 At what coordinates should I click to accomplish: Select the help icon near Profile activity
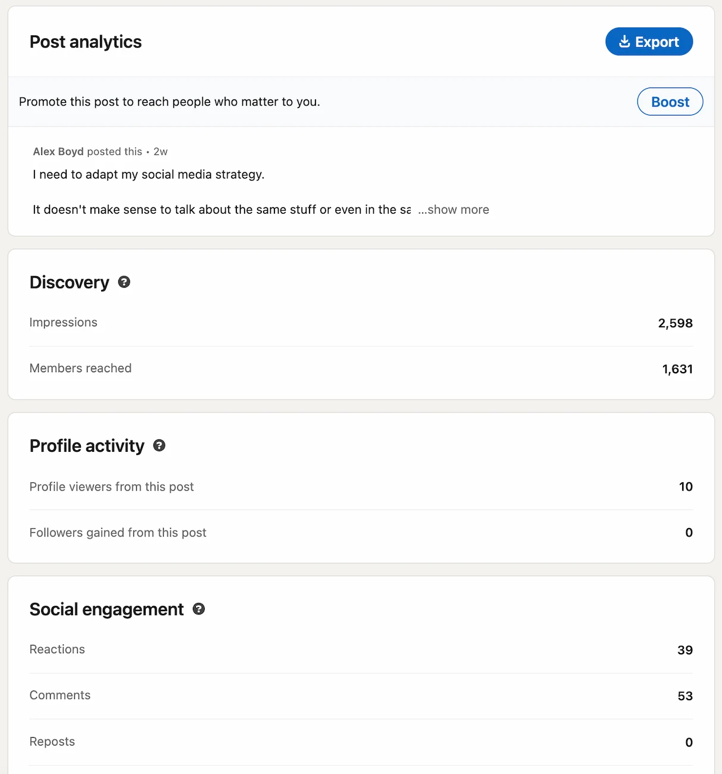point(159,445)
